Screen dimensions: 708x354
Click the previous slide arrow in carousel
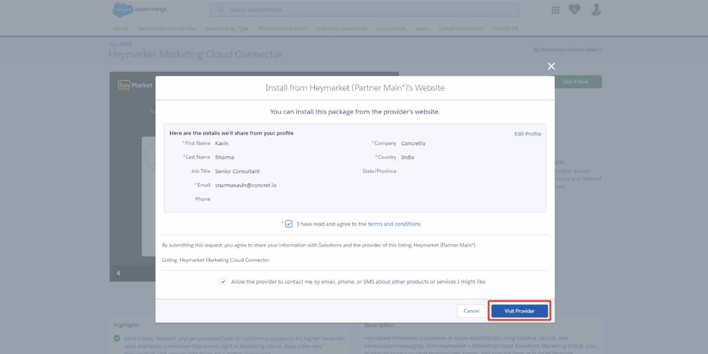tap(118, 273)
